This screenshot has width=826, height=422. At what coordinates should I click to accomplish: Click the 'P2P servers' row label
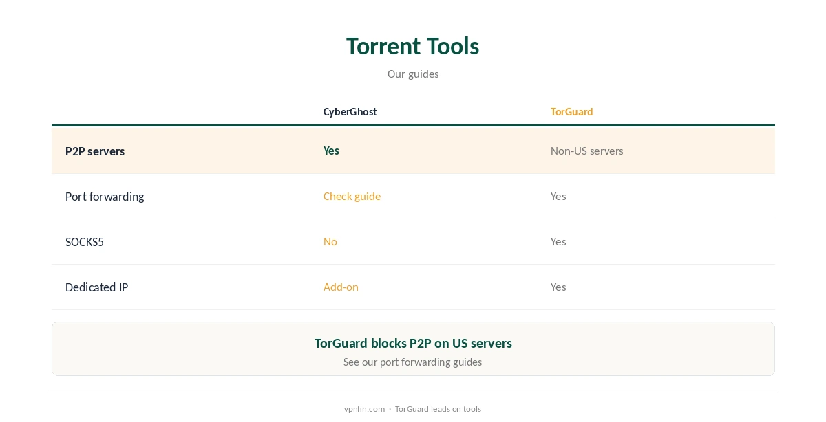pos(95,151)
